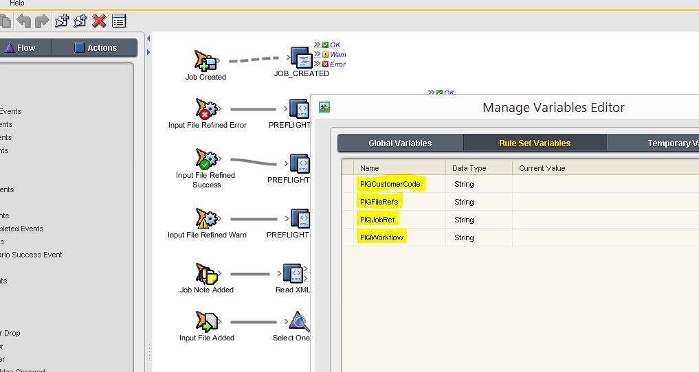Click the copy pages icon in toolbar
The image size is (699, 372).
5,21
